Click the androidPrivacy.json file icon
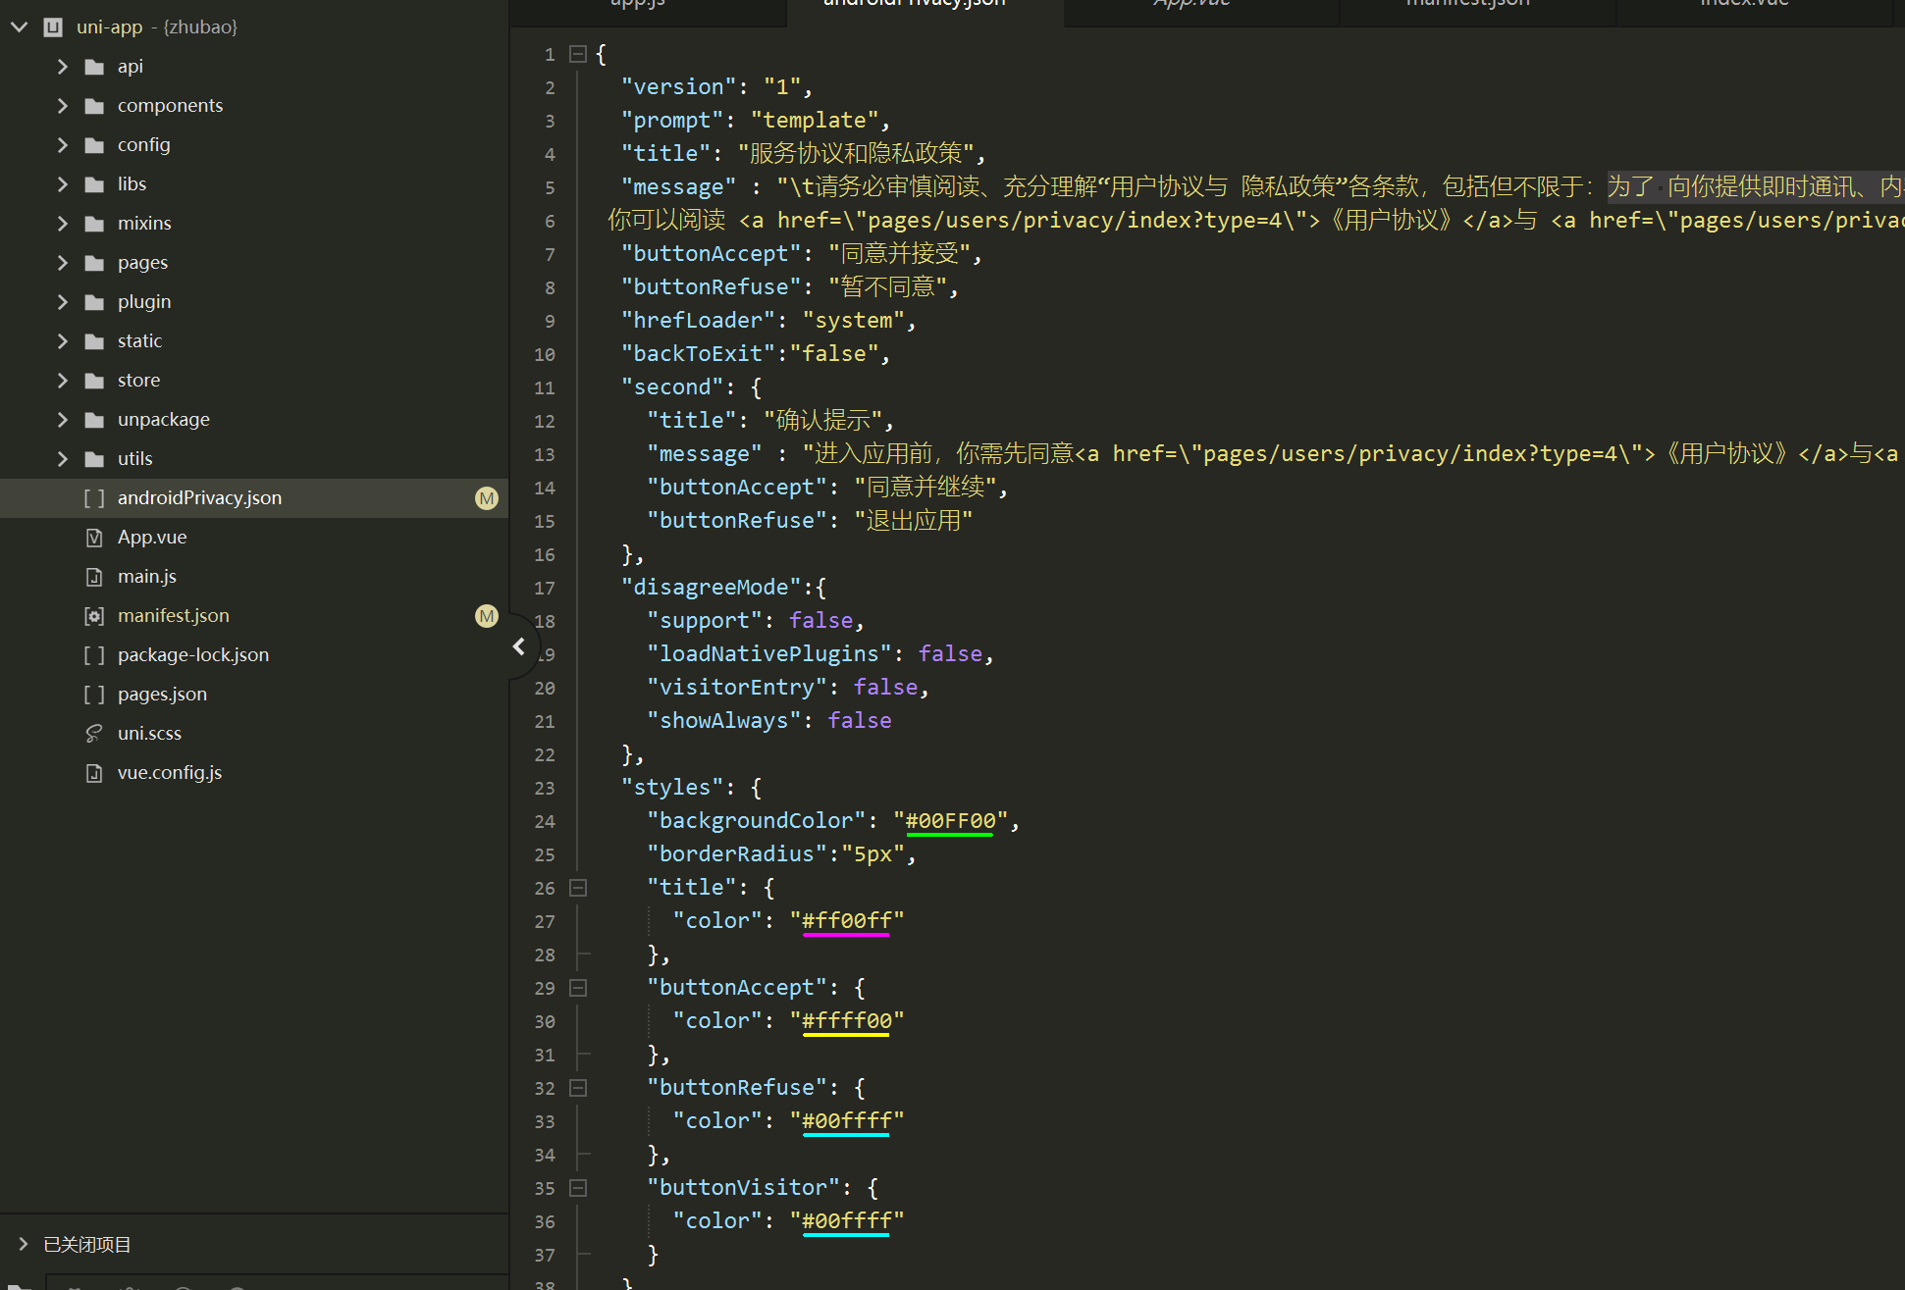Screen dimensions: 1905x1290 (94, 498)
